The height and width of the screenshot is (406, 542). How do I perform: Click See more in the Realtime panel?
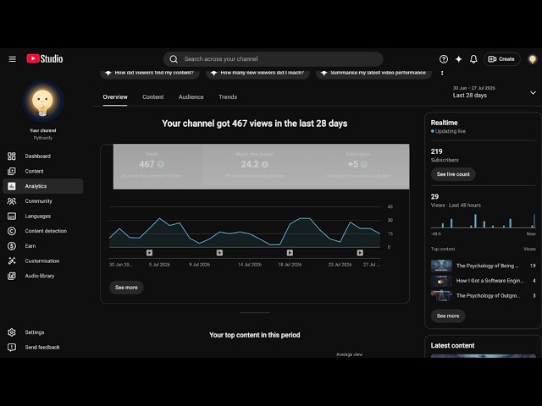[448, 315]
